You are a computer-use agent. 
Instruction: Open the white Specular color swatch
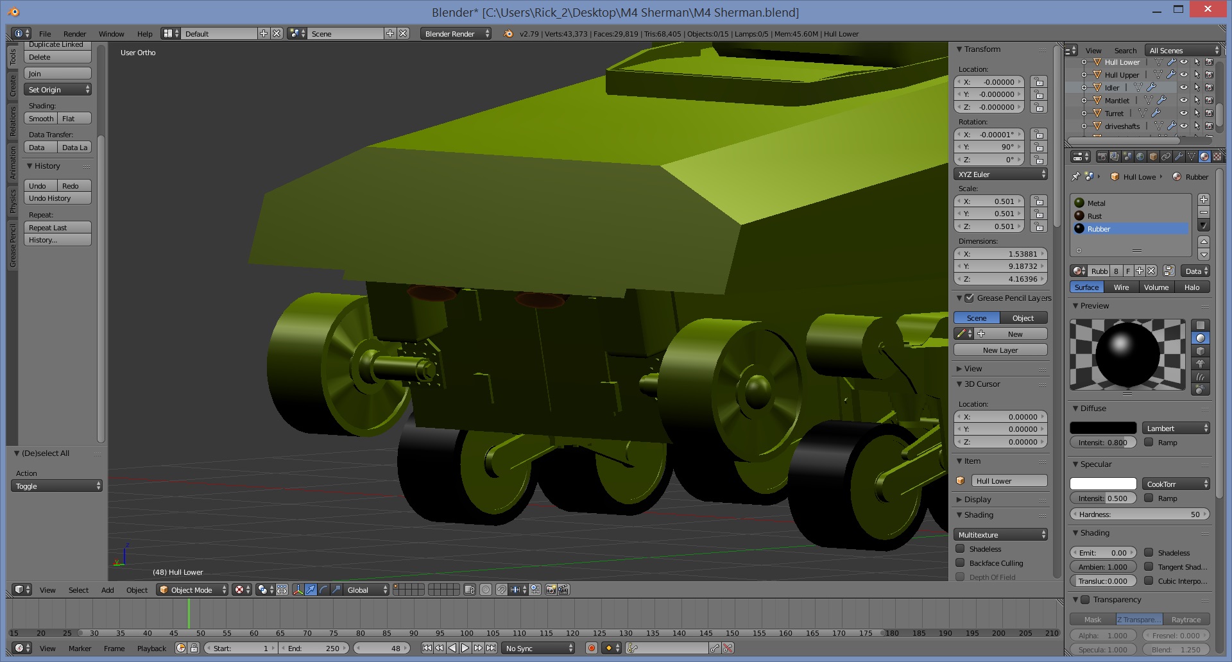1103,484
